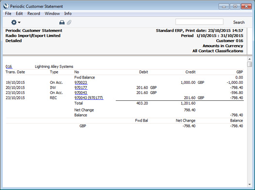The height and width of the screenshot is (190, 255).
Task: Click the 20/10/2015 transaction date
Action: click(16, 88)
